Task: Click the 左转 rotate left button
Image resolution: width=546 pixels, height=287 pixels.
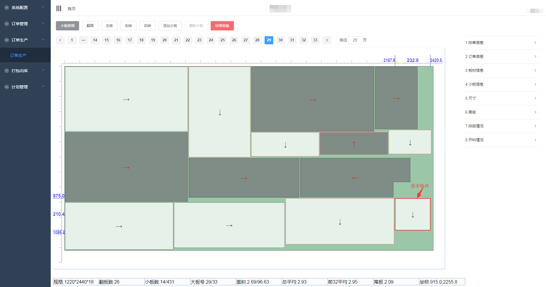Action: (109, 26)
